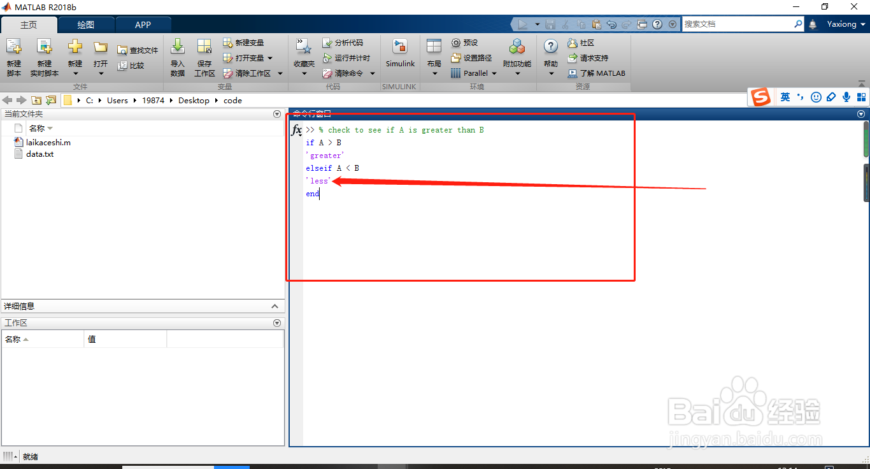Expand 打开变量 dropdown
The width and height of the screenshot is (870, 469).
[270, 58]
